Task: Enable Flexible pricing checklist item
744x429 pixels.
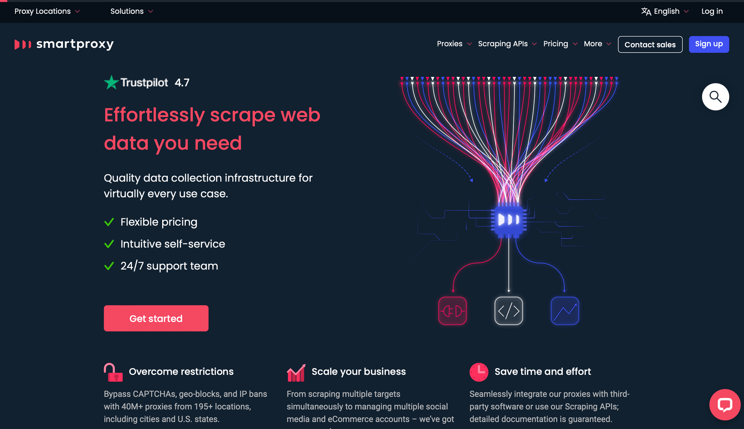Action: pyautogui.click(x=109, y=222)
